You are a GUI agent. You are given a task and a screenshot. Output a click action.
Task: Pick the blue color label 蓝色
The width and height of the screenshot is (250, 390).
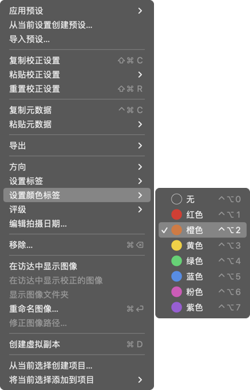tap(202, 276)
